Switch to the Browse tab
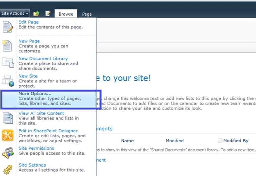 [66, 14]
